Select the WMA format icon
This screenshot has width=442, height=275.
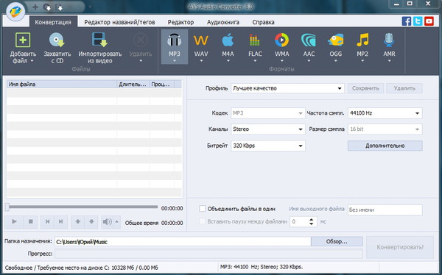click(281, 40)
